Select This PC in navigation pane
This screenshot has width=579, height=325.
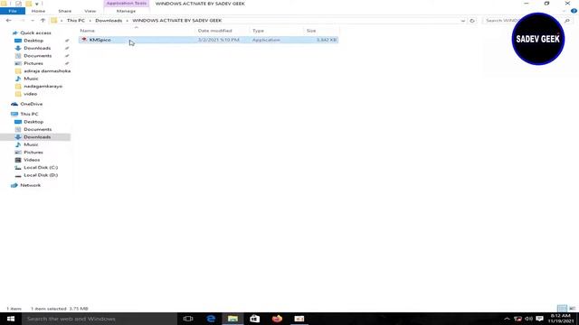click(29, 114)
